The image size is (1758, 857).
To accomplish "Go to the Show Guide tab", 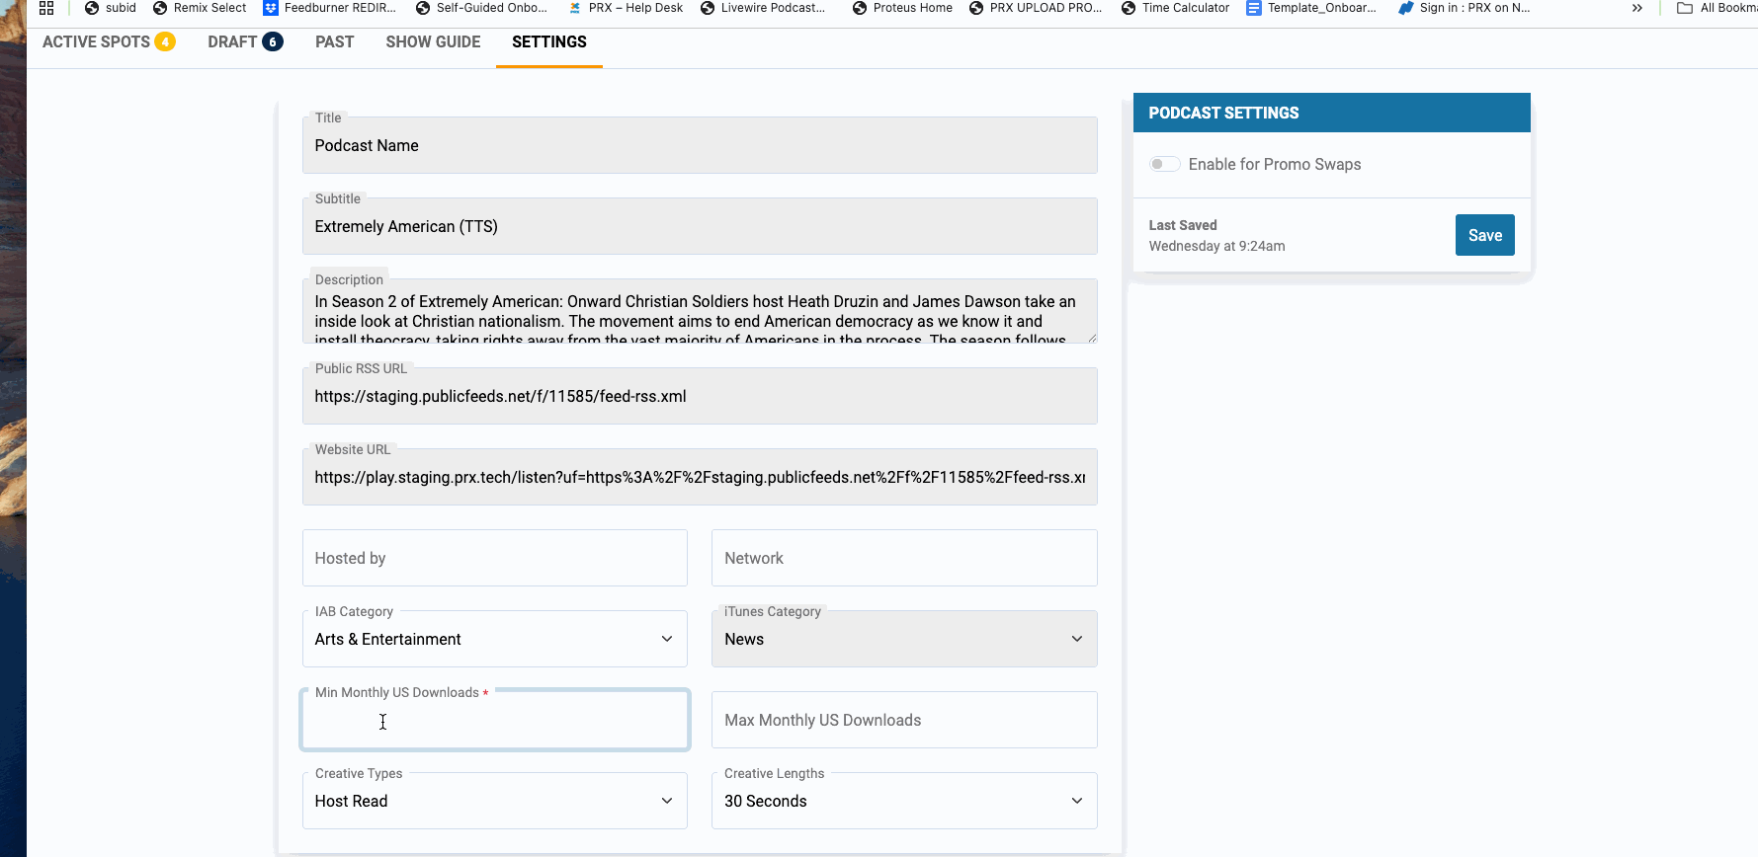I will [x=433, y=41].
